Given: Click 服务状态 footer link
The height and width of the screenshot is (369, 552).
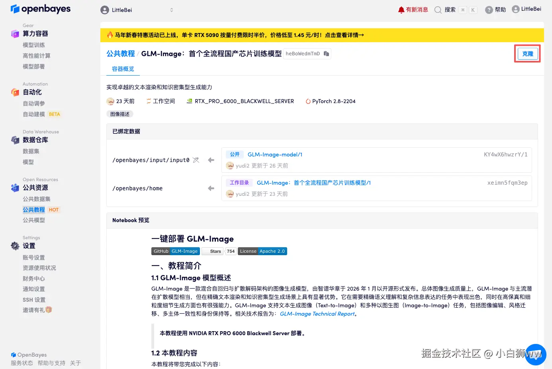Looking at the screenshot, I should click(x=22, y=363).
